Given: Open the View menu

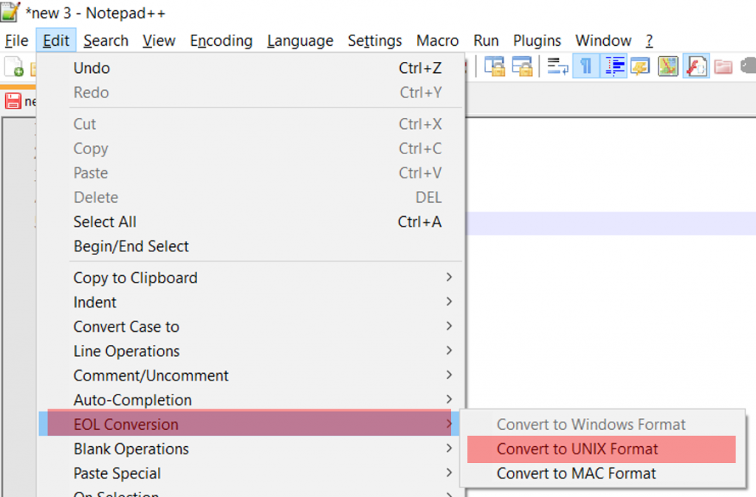Looking at the screenshot, I should click(159, 41).
